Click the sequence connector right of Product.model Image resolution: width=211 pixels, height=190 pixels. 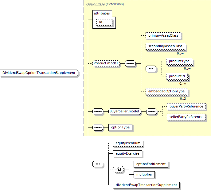point(131,64)
